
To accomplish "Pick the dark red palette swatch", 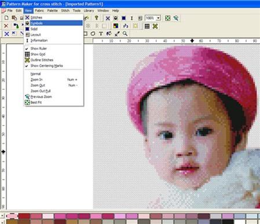I will [x=24, y=216].
